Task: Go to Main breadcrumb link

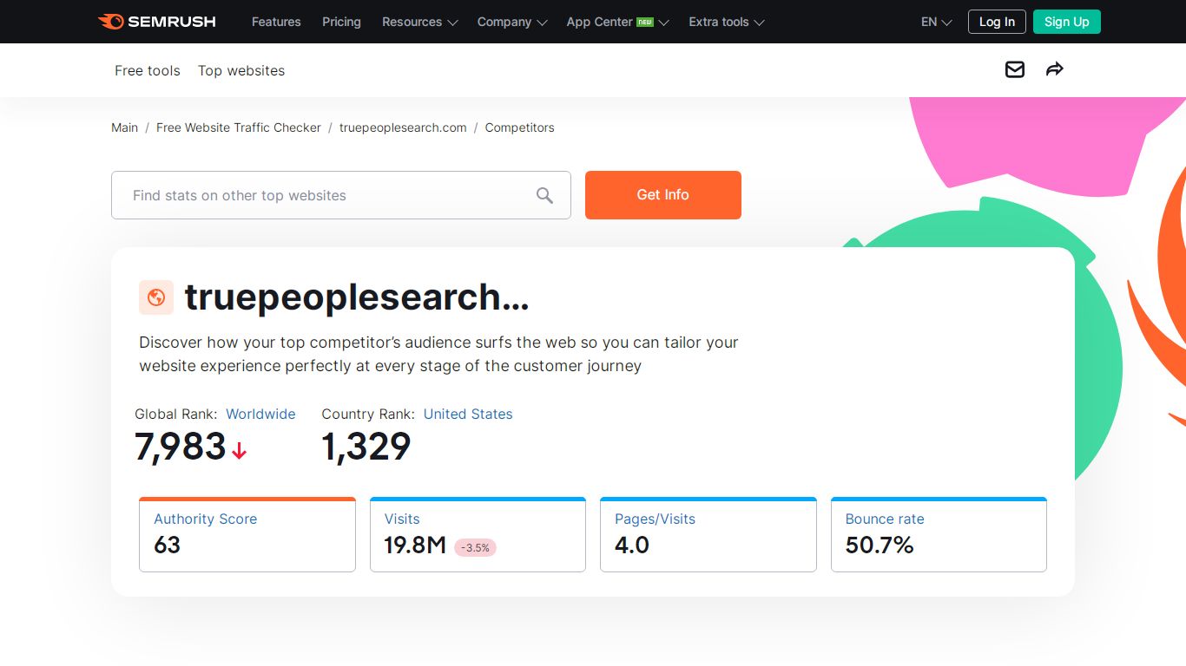Action: tap(125, 127)
